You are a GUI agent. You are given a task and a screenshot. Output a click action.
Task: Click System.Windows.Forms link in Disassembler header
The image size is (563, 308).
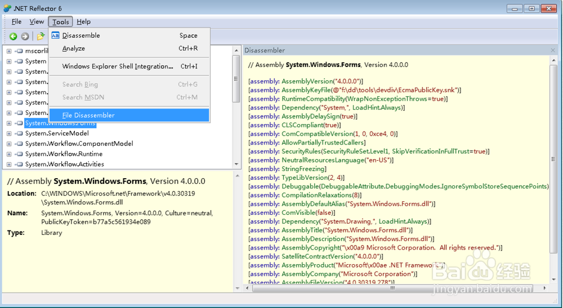click(323, 65)
